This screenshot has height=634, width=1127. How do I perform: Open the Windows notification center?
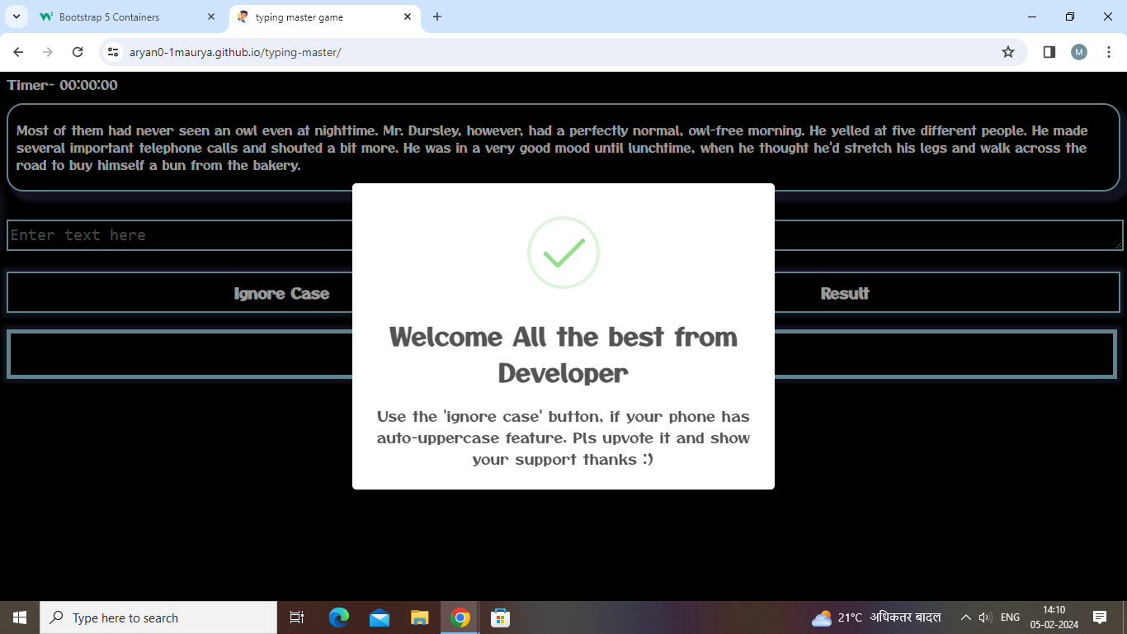(1099, 617)
